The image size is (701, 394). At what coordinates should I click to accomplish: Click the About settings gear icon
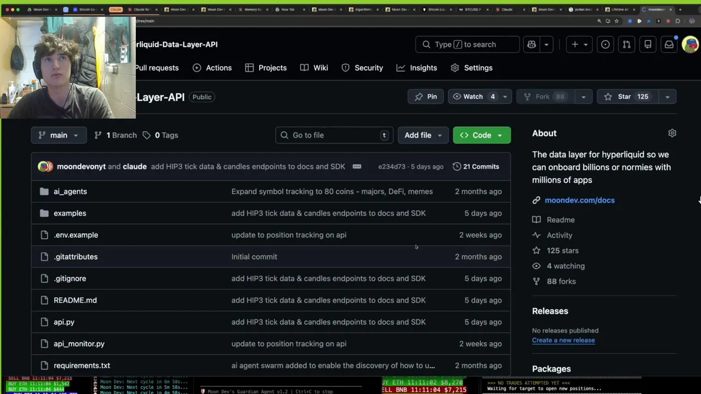click(x=672, y=133)
